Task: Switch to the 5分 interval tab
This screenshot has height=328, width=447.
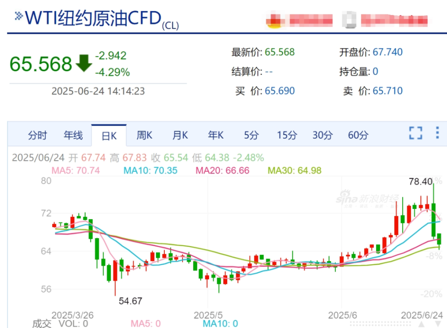Action: 251,135
